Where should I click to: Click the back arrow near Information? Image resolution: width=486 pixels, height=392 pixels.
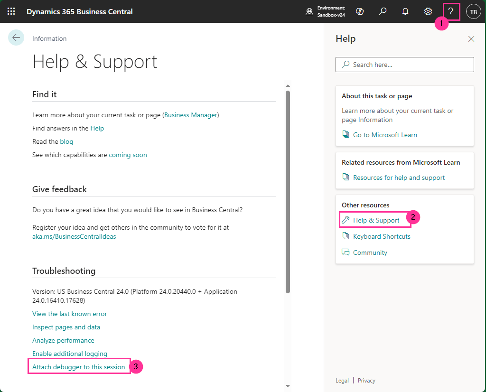point(16,37)
